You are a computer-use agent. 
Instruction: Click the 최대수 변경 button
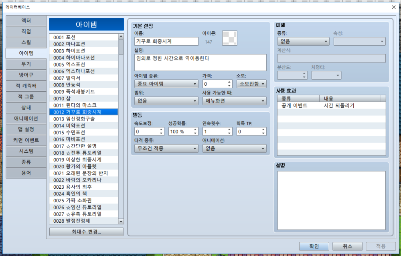pyautogui.click(x=86, y=231)
